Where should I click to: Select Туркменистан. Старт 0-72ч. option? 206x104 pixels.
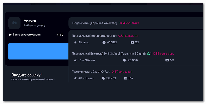click(136, 75)
